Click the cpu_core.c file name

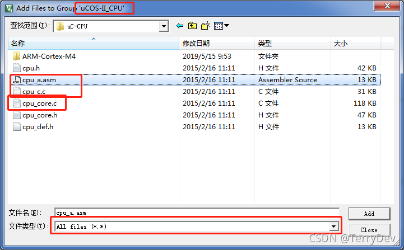coord(39,103)
